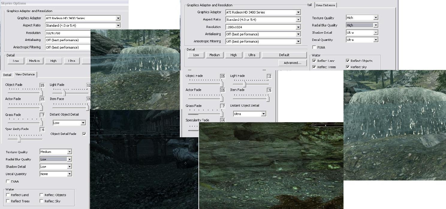Select Anisotropic Filtering field in 1024x768 panel
The width and height of the screenshot is (446, 209).
tap(68, 47)
